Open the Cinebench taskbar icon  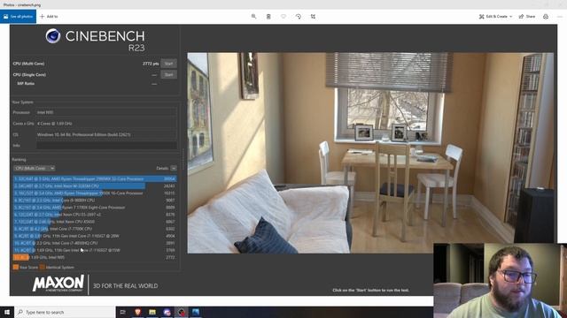click(x=181, y=312)
